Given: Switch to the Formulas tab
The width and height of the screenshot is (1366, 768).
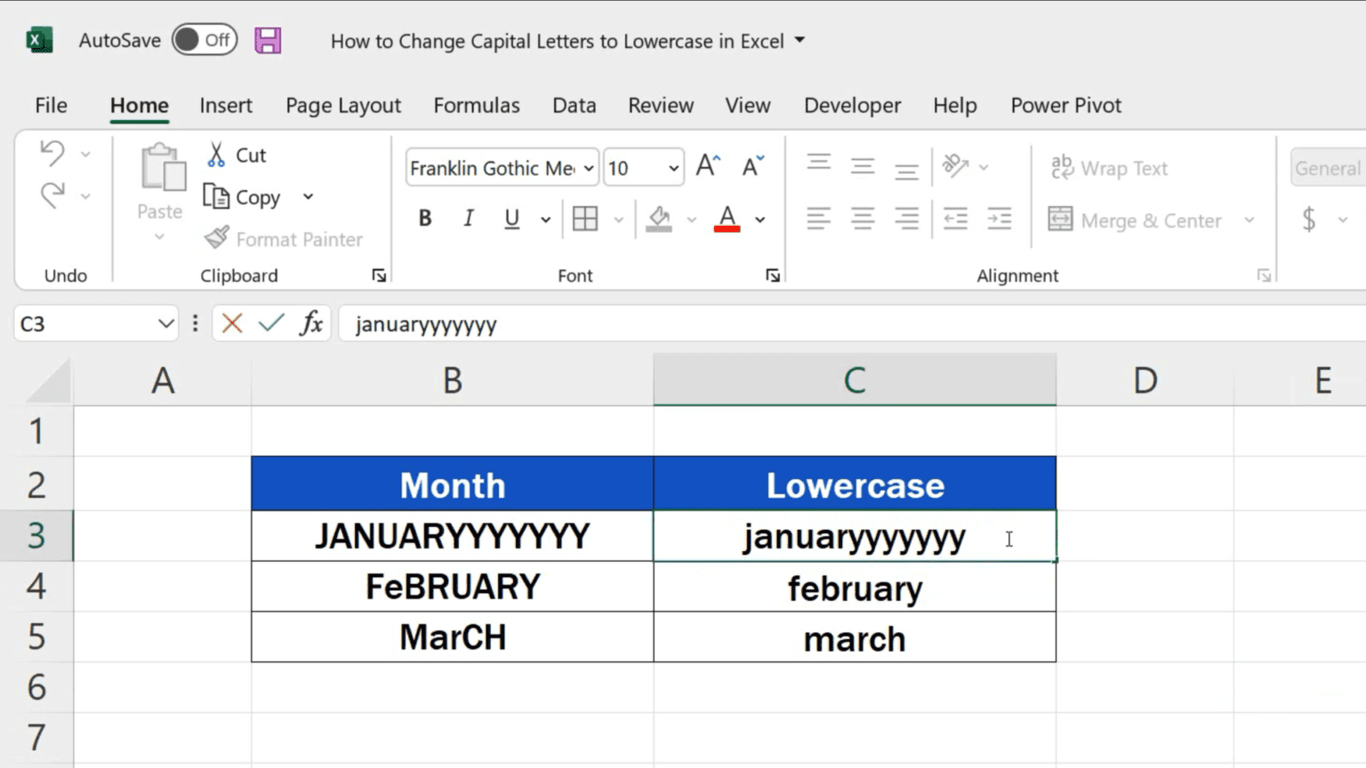Looking at the screenshot, I should 477,105.
